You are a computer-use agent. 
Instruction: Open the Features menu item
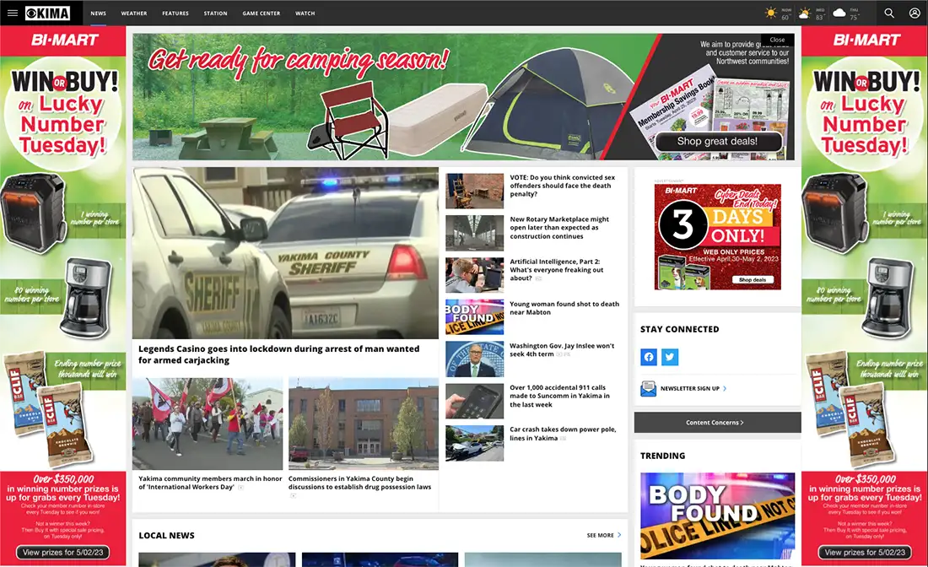click(x=175, y=13)
